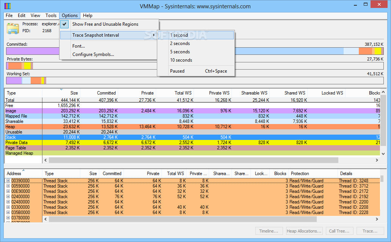Click summary table scroll-down arrow
This screenshot has height=242, width=391.
(x=383, y=154)
